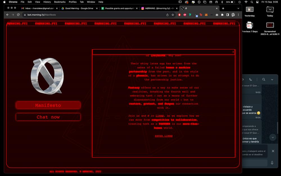
Task: Open the Chrome profile avatar
Action: click(x=233, y=15)
